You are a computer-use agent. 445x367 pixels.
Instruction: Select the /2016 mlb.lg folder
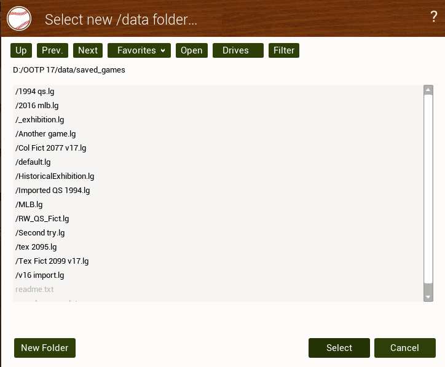[218, 106]
